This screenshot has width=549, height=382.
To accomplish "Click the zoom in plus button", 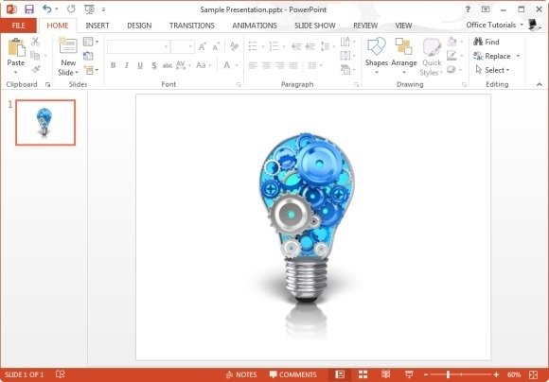I will pos(497,374).
